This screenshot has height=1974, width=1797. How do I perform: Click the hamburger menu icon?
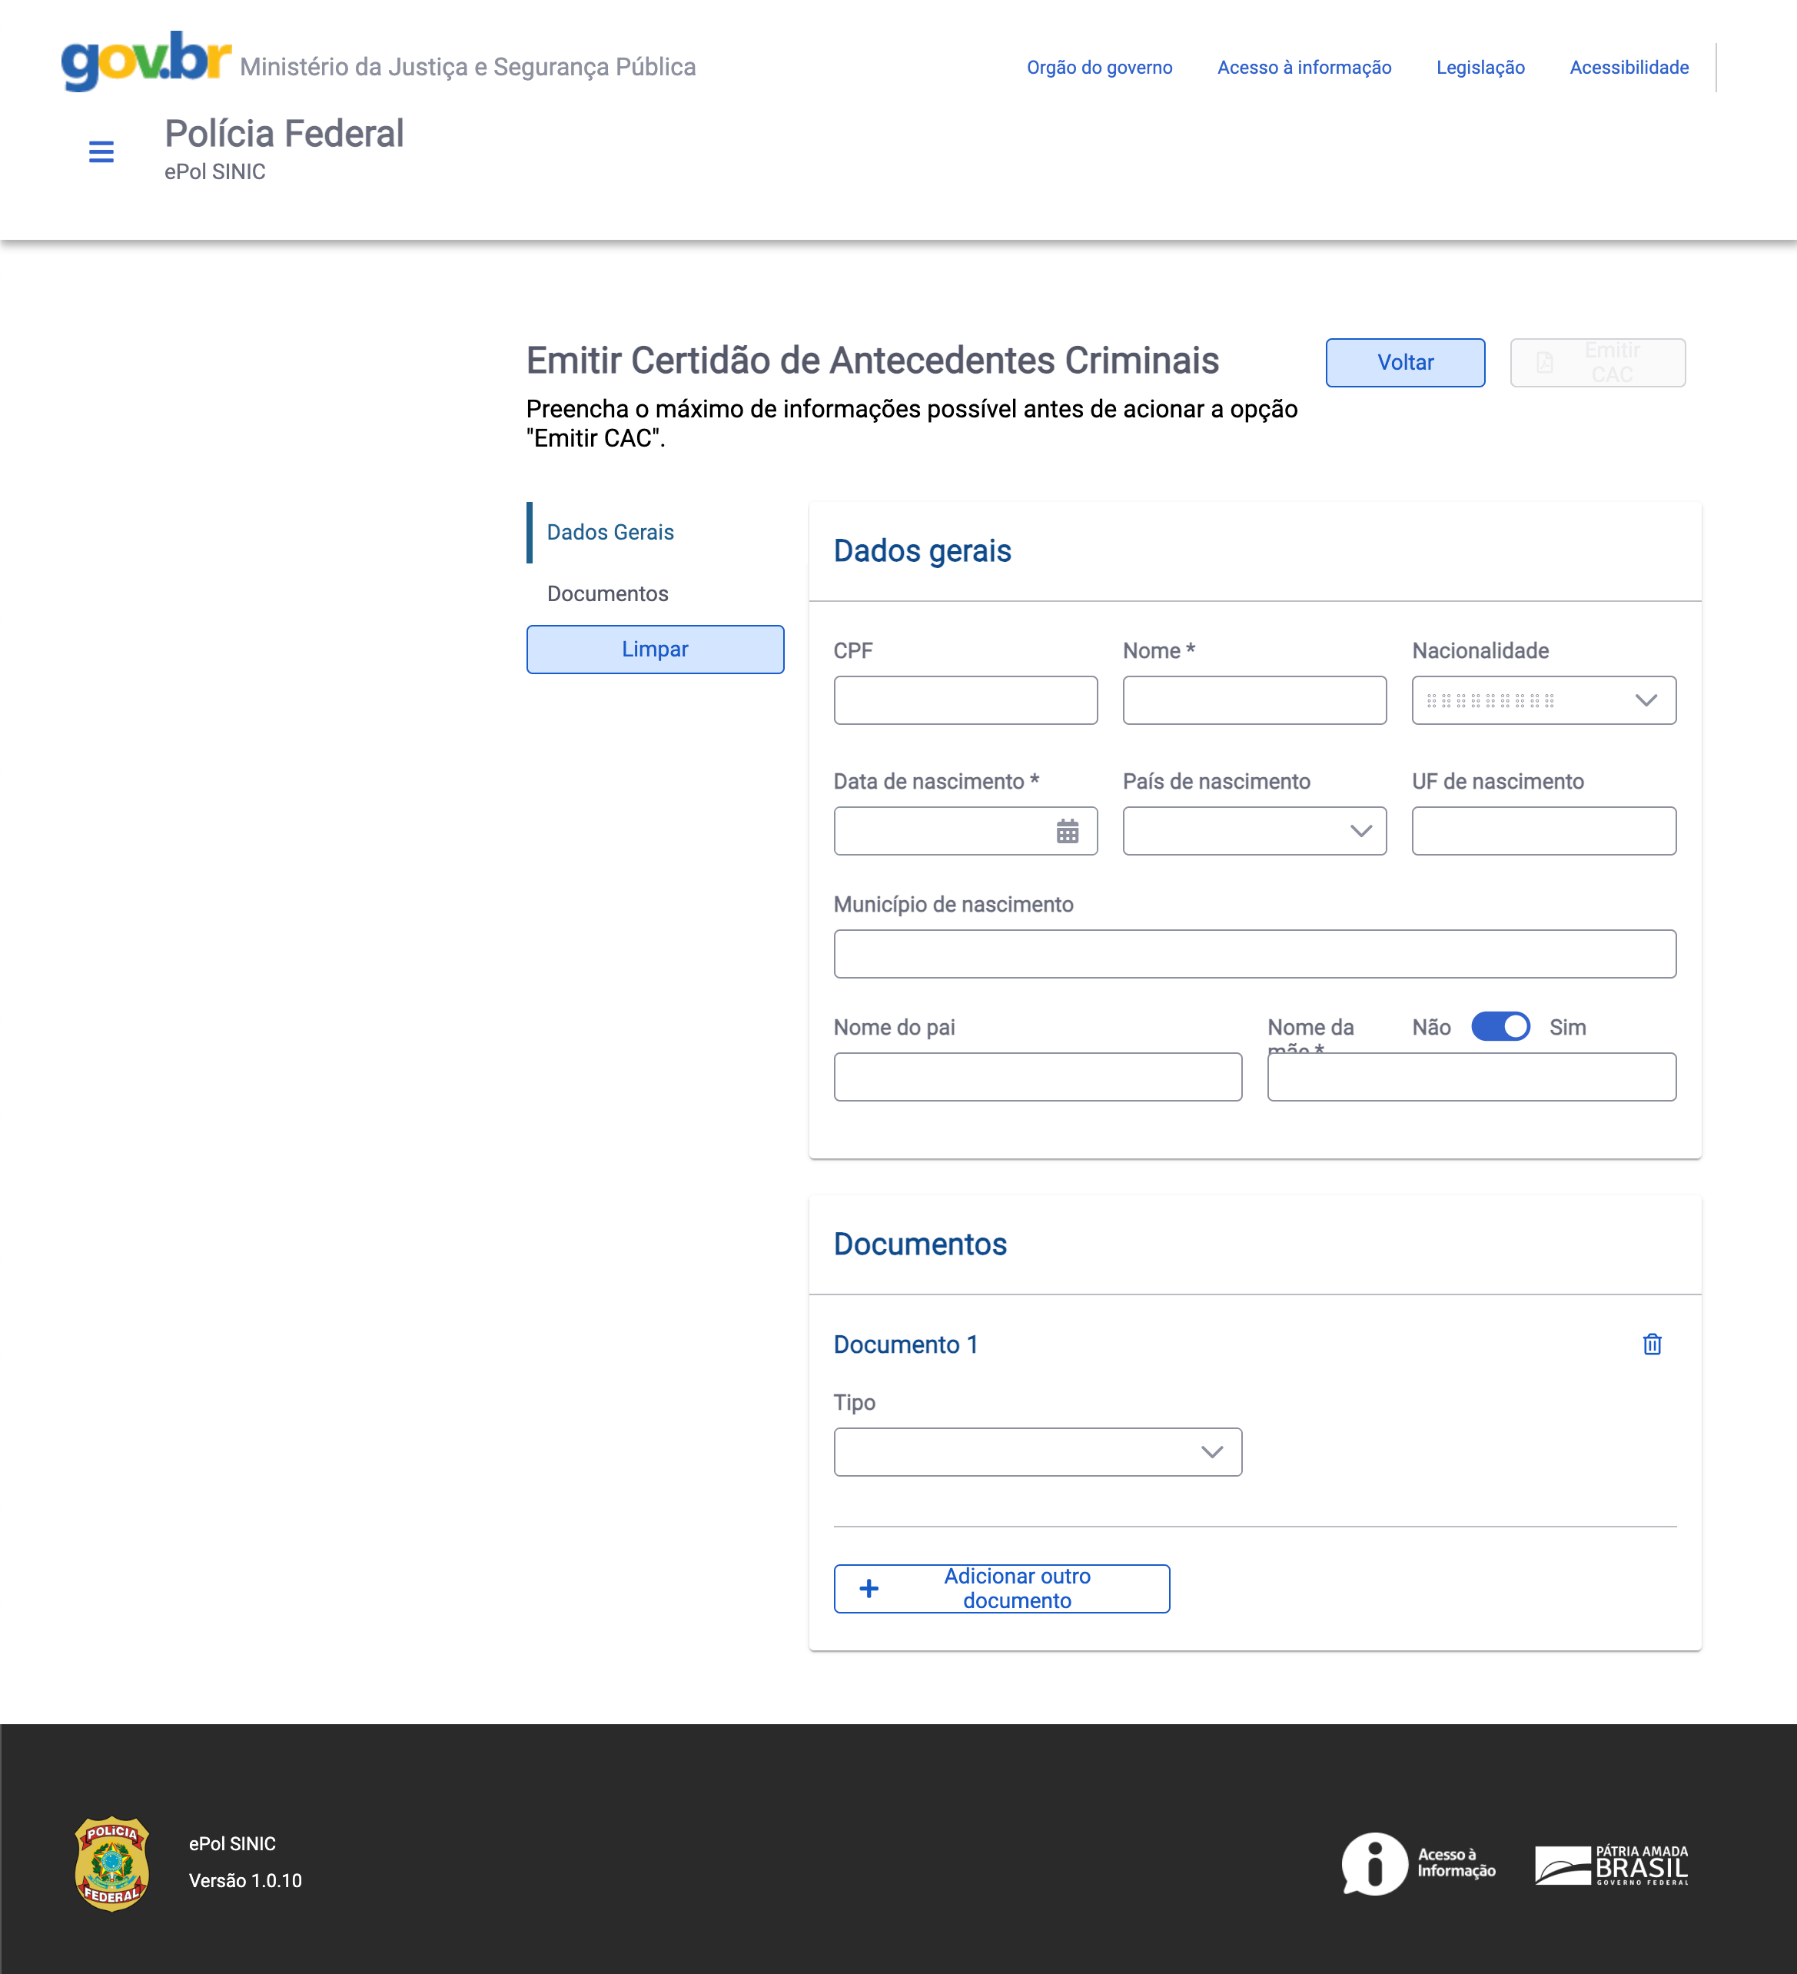[x=100, y=153]
